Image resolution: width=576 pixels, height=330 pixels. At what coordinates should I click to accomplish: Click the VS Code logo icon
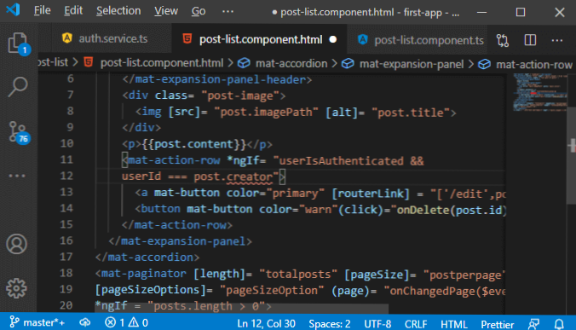[x=13, y=10]
